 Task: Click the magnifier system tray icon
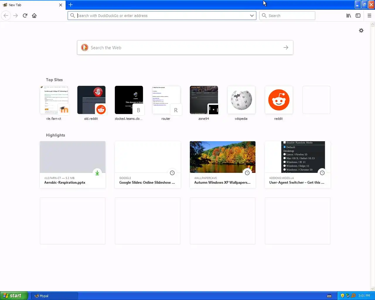click(353, 296)
